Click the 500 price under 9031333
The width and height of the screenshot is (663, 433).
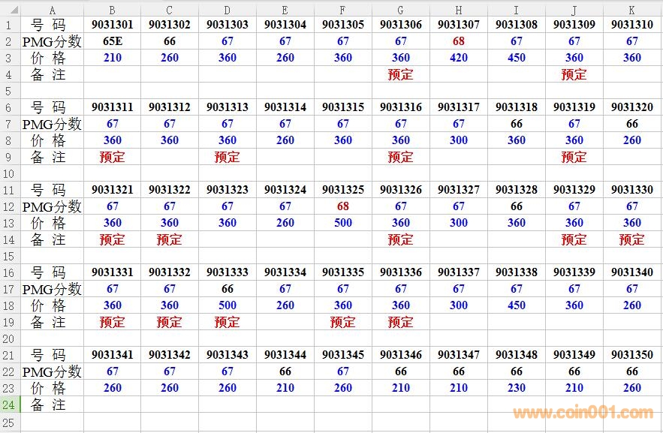click(228, 305)
